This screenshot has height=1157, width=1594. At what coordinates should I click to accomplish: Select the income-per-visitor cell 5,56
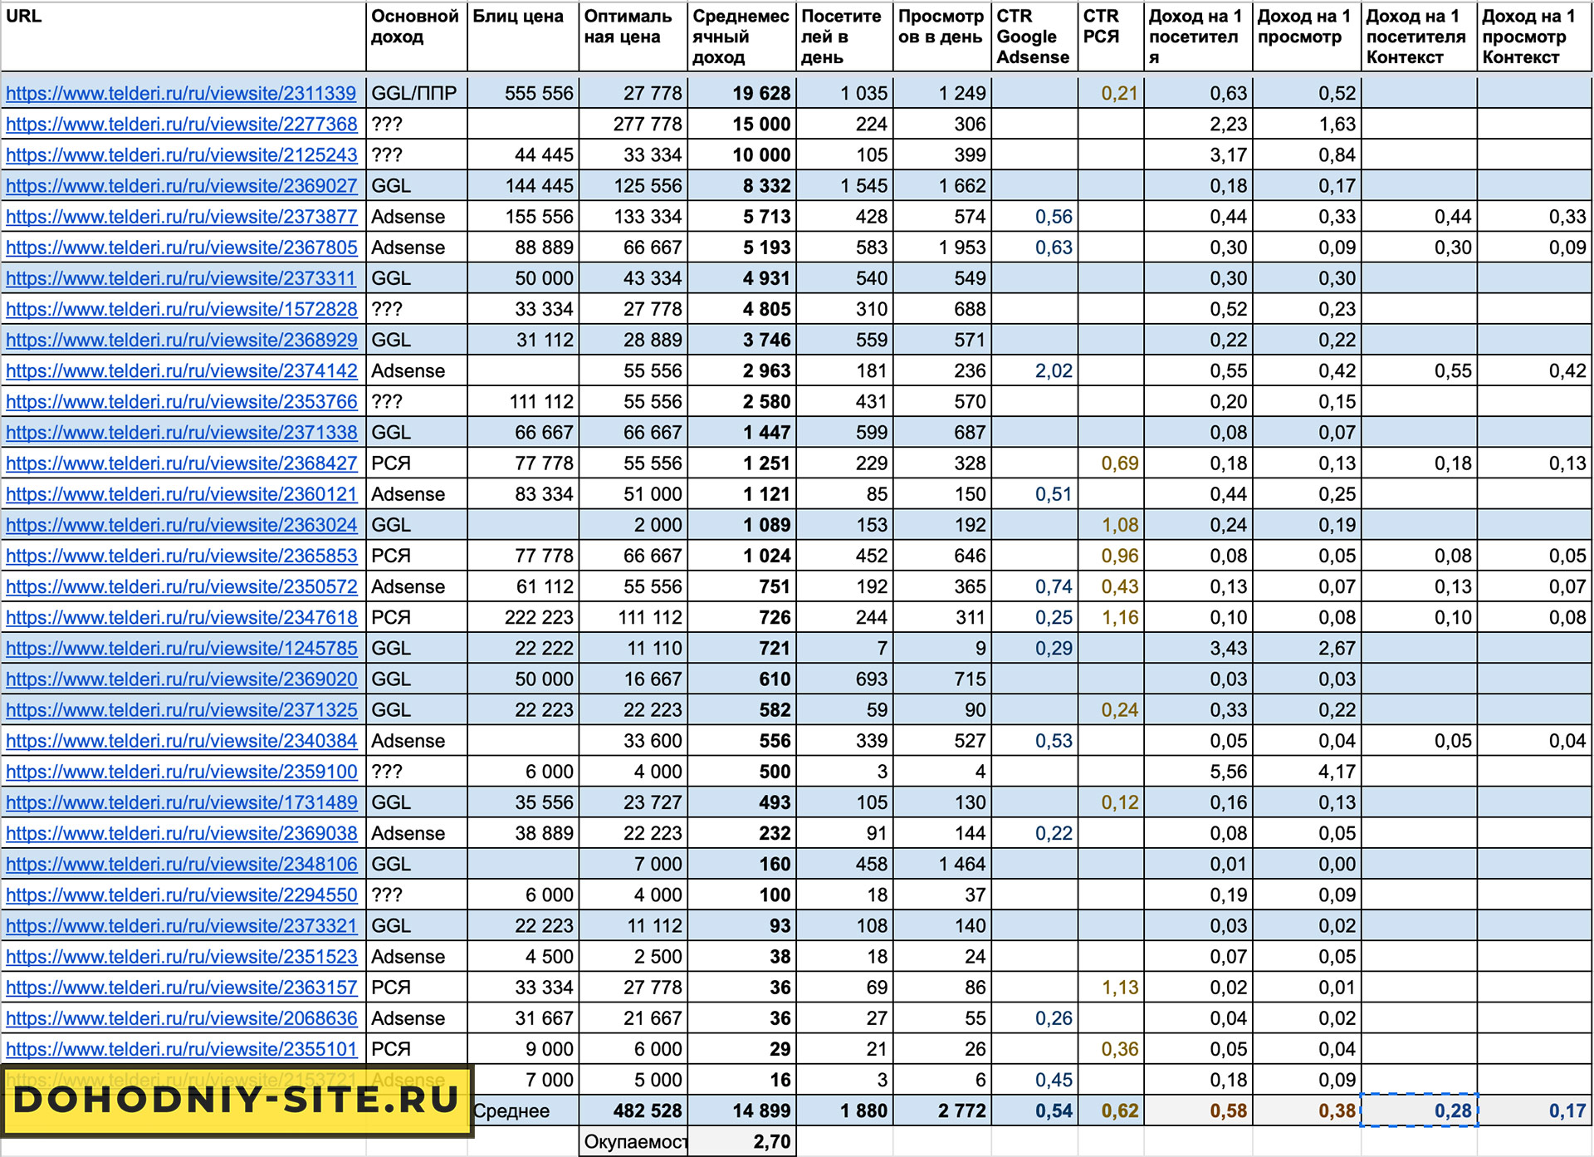coord(1198,772)
